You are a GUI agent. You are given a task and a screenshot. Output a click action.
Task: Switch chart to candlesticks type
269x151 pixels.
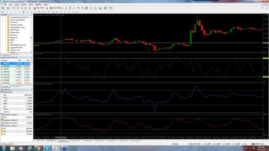tap(70, 8)
